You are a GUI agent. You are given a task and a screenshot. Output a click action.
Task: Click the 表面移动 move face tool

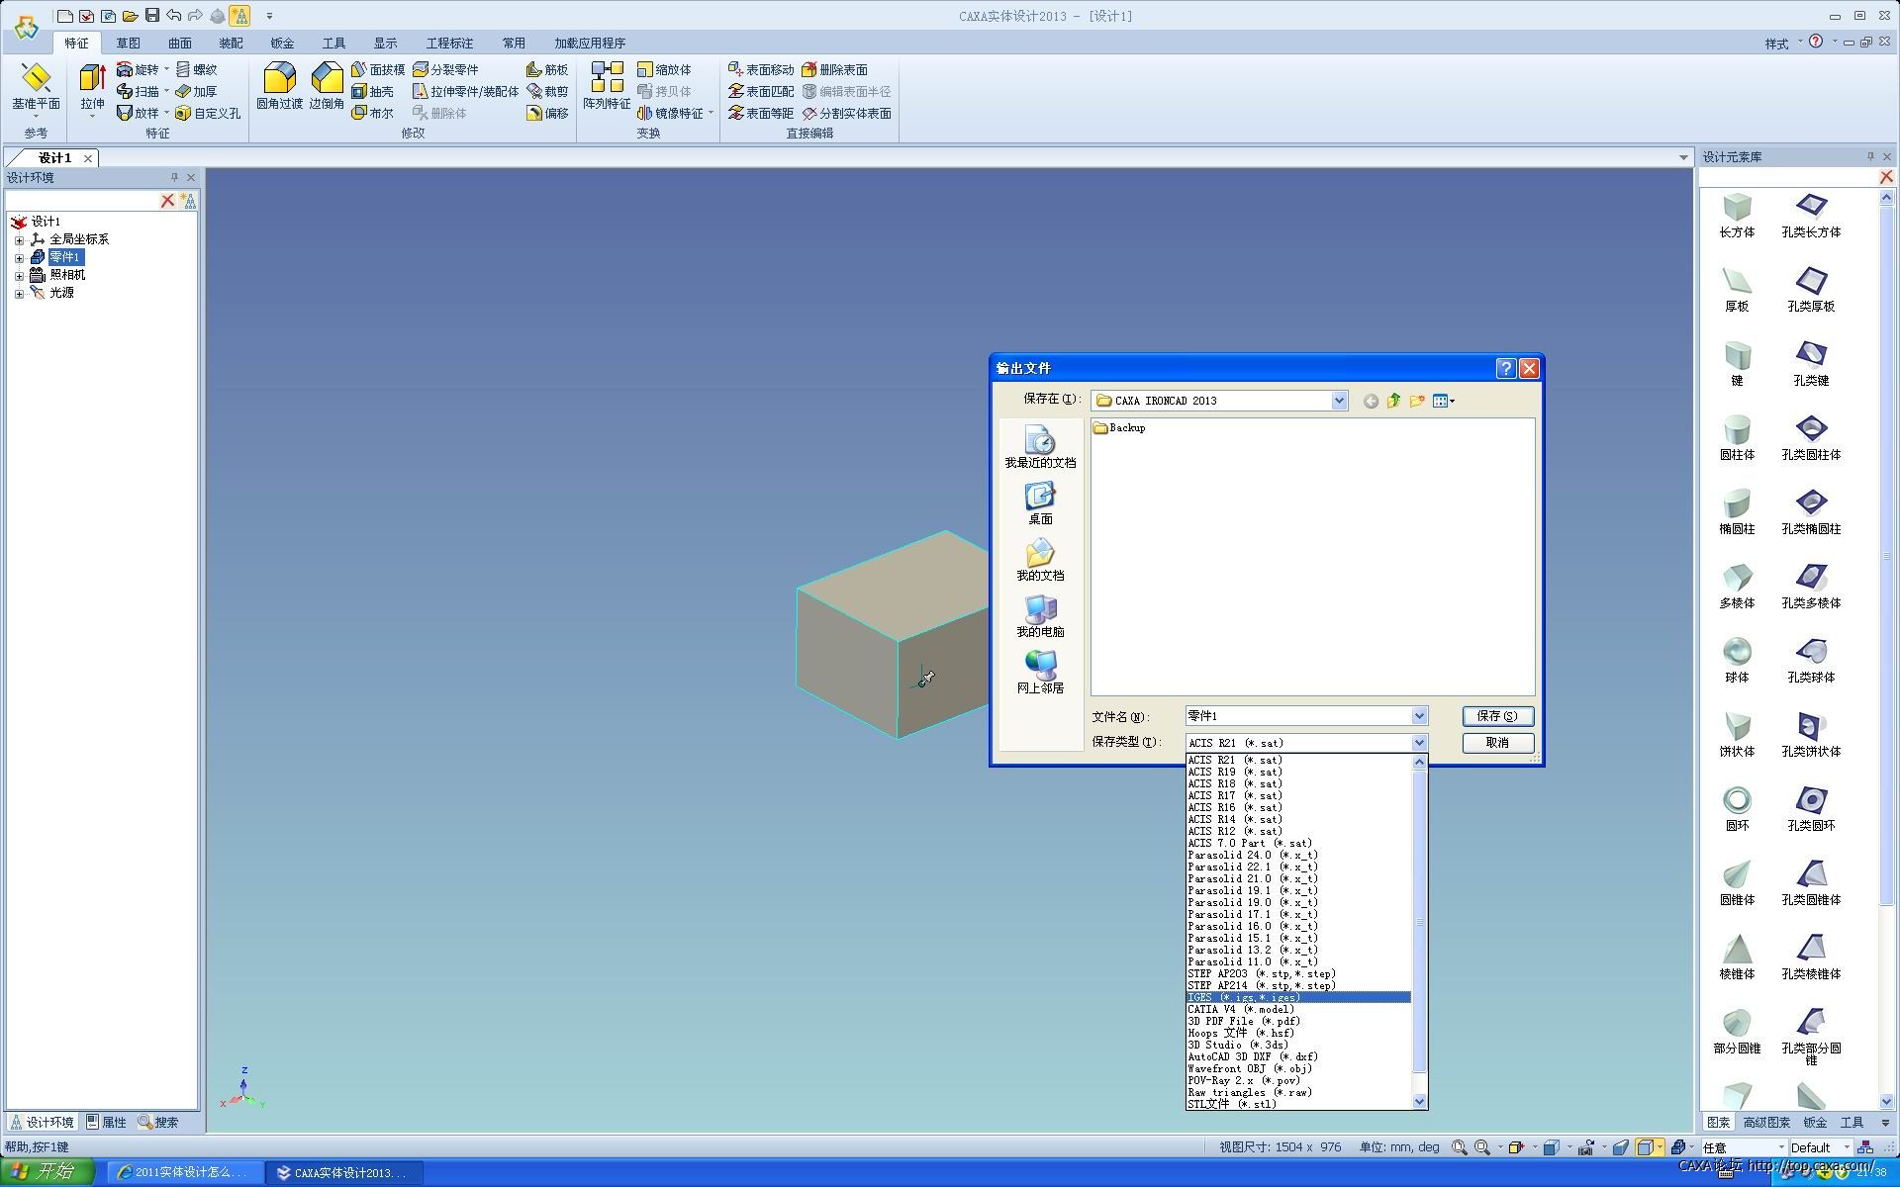click(761, 69)
